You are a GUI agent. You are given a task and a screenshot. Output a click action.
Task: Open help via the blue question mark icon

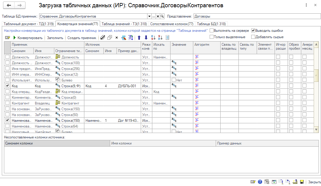pos(260,182)
